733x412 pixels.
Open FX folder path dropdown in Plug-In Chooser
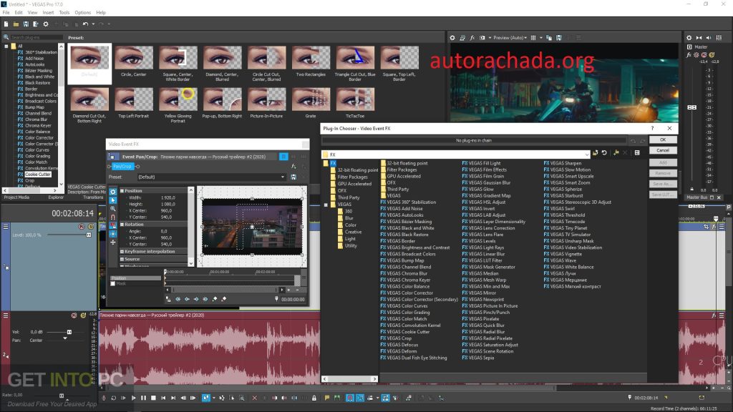coord(587,154)
